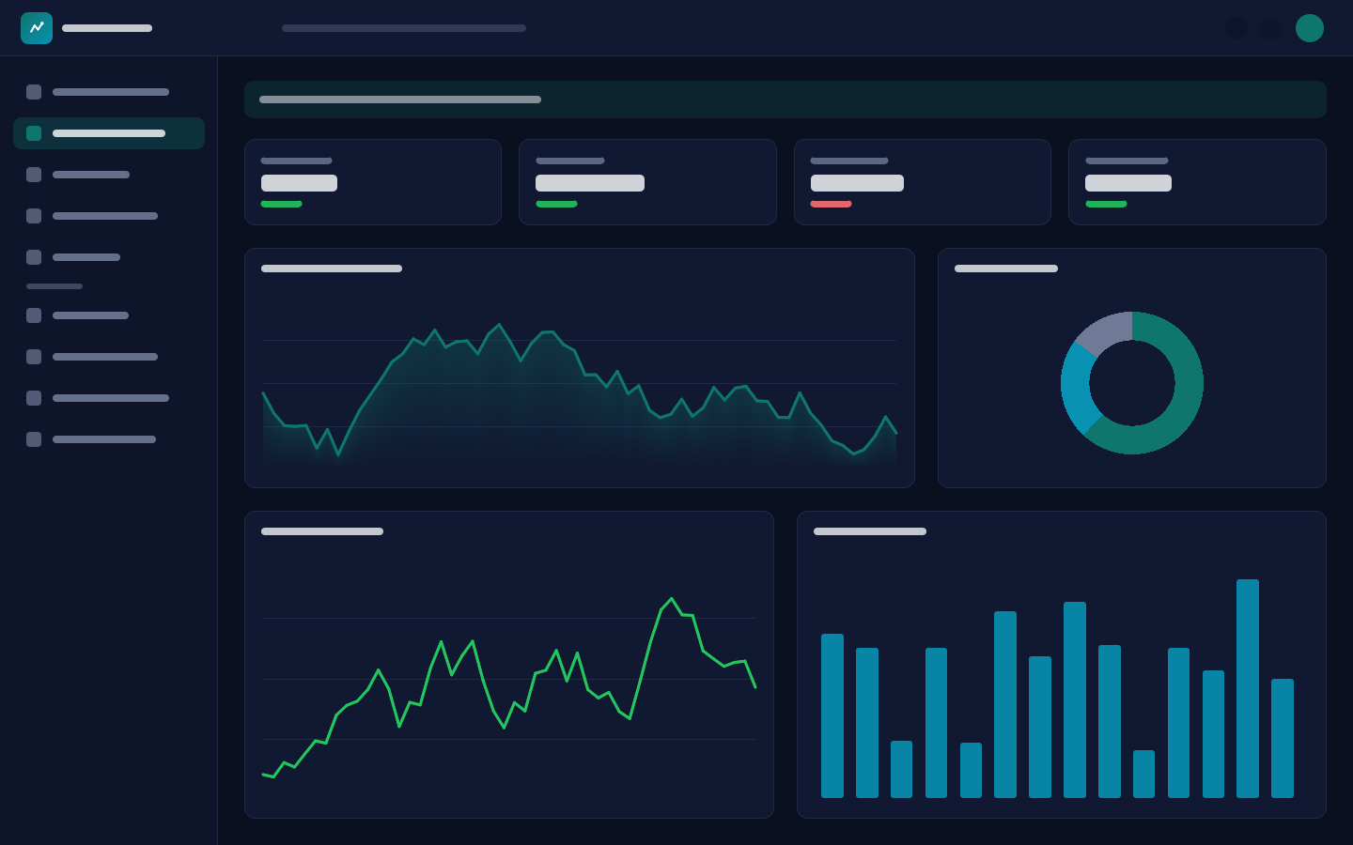The height and width of the screenshot is (845, 1353).
Task: Click the dark round header button farthest from avatar
Action: [1236, 28]
